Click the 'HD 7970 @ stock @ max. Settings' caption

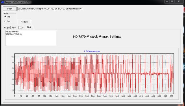coord(97,36)
